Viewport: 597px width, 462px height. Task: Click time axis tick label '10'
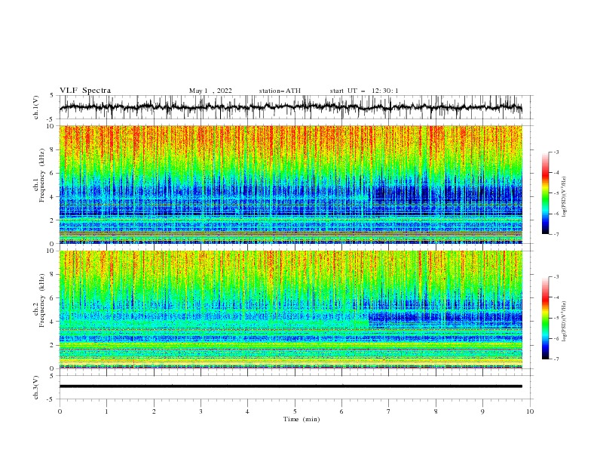click(x=530, y=411)
